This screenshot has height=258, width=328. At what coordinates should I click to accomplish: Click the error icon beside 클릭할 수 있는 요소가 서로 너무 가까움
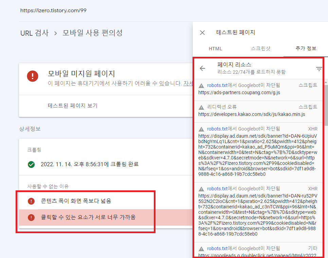point(31,217)
